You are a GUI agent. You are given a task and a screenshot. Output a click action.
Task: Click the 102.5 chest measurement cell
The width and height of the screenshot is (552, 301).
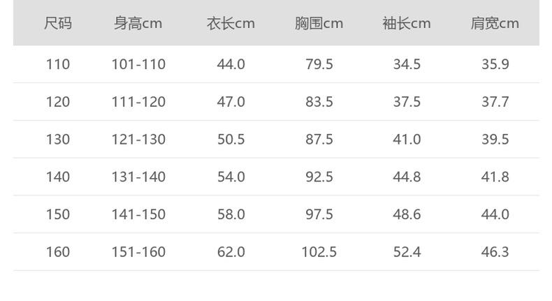tap(319, 251)
